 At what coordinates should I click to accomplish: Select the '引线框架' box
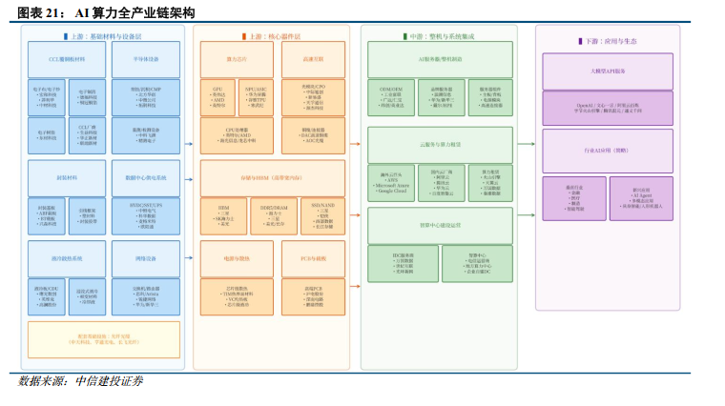87,216
